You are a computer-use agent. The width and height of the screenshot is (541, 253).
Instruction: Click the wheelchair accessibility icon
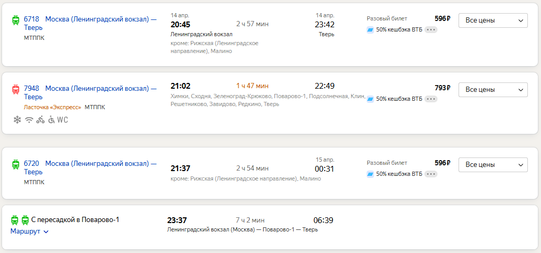point(51,120)
